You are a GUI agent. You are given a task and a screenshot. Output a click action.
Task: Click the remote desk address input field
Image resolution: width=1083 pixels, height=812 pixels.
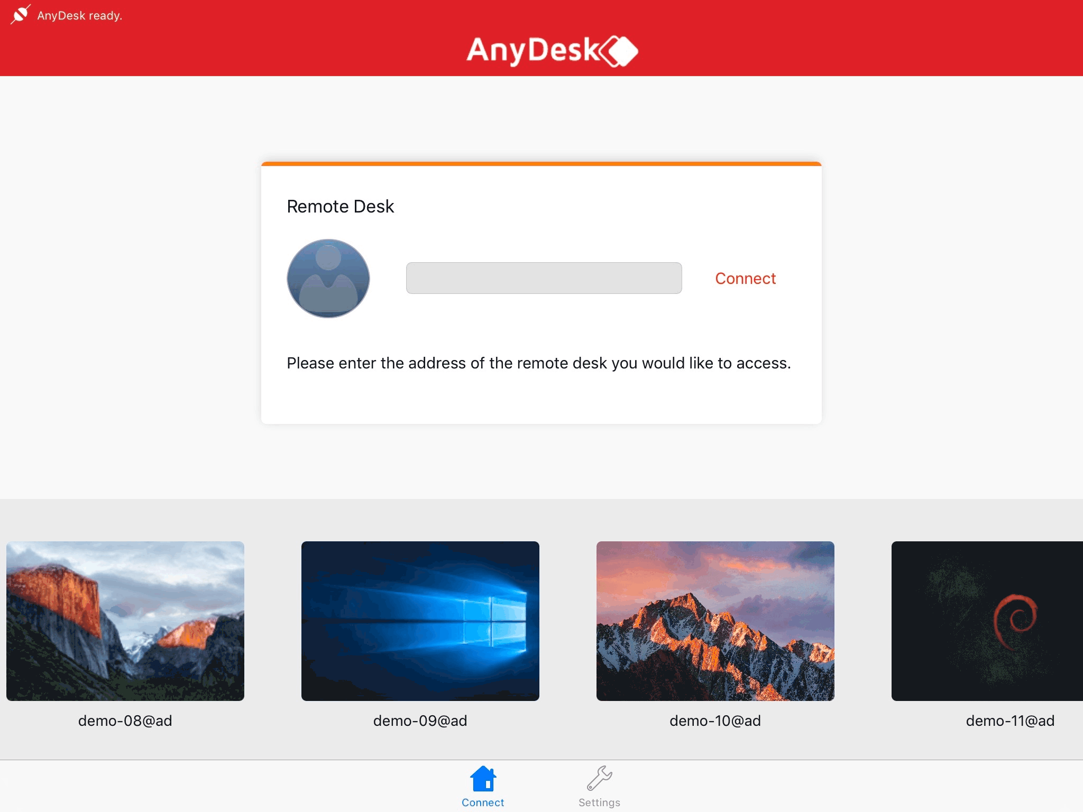coord(543,278)
